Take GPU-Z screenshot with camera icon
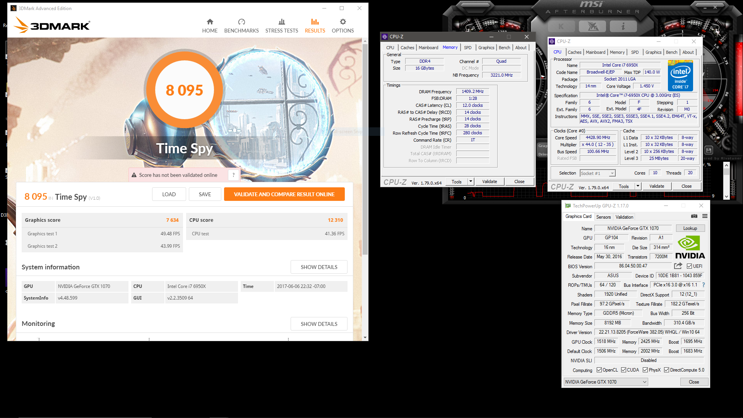Screen dimensions: 743x418 point(694,216)
